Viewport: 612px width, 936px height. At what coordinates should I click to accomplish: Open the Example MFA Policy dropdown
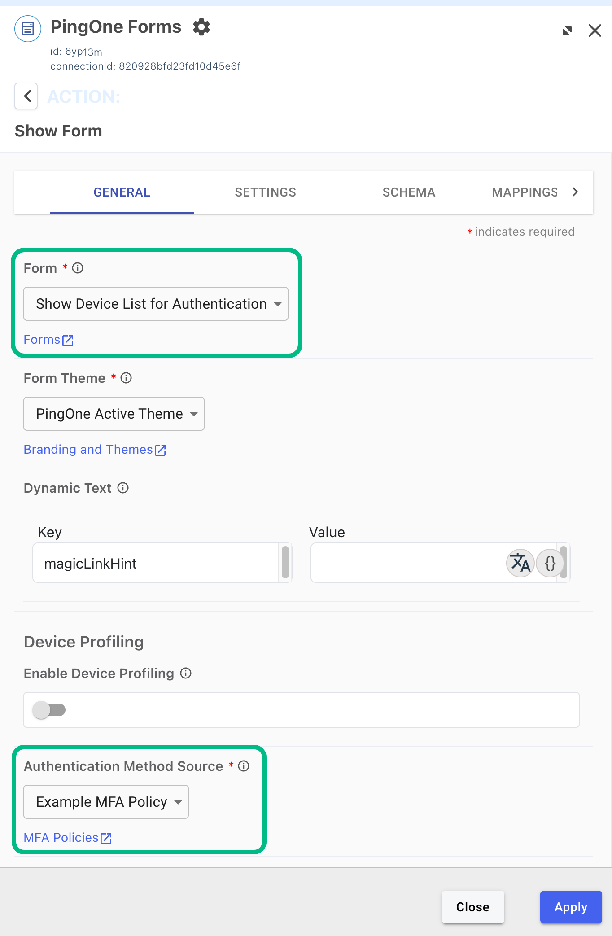pos(106,802)
